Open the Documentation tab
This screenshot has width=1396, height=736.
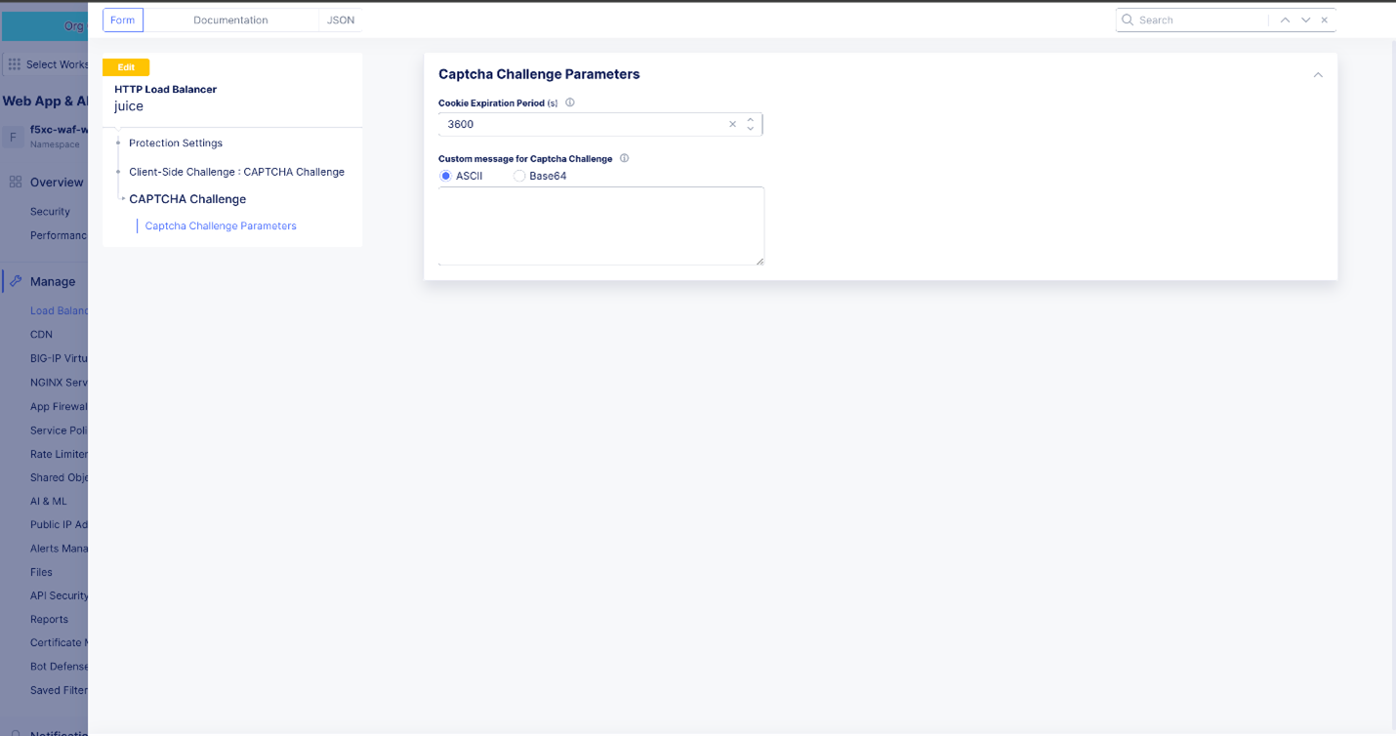(229, 19)
